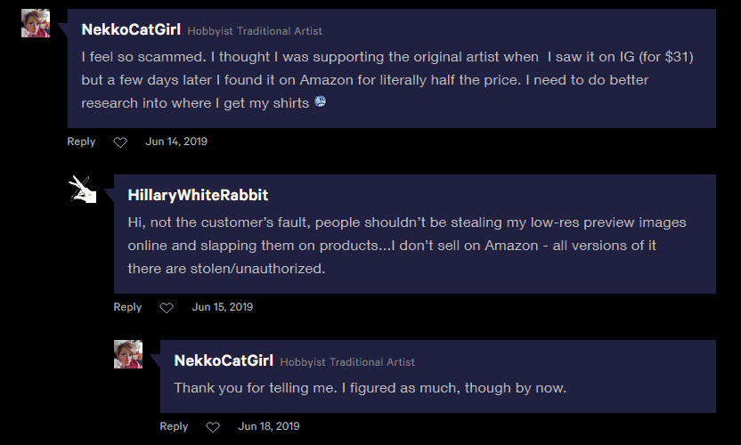Open the HillaryWhiteRabbit username link
The image size is (741, 445).
click(198, 195)
